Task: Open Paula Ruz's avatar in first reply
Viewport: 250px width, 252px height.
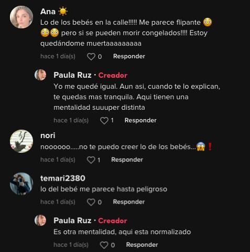Action: coord(40,75)
